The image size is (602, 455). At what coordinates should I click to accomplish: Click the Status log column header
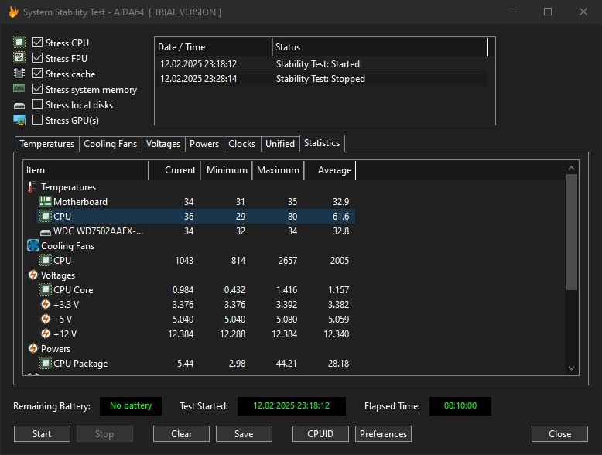coord(380,47)
